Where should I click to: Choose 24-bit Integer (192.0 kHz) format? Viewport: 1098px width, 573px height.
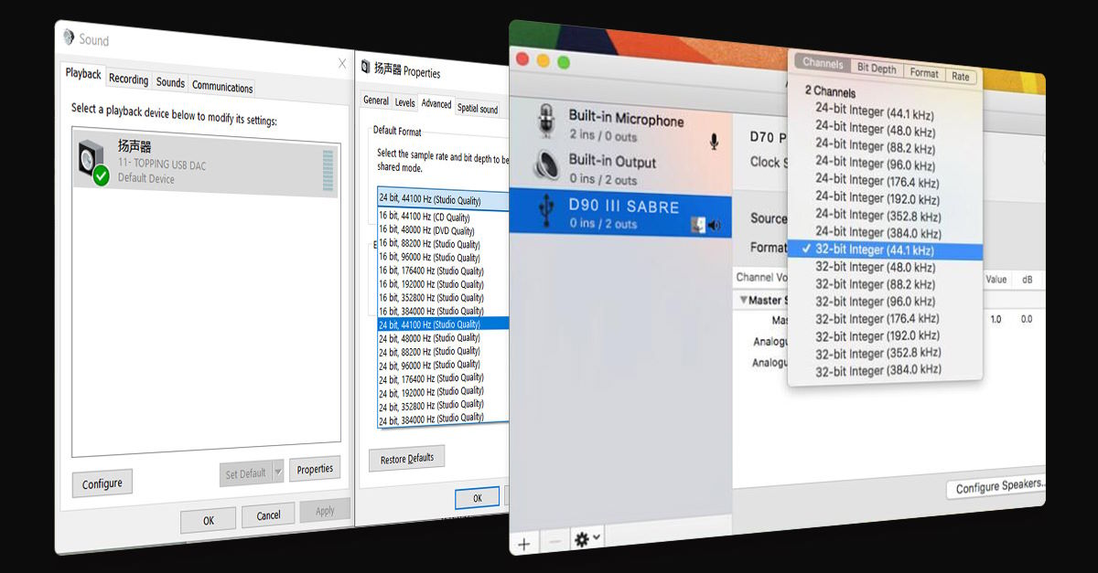pyautogui.click(x=877, y=198)
